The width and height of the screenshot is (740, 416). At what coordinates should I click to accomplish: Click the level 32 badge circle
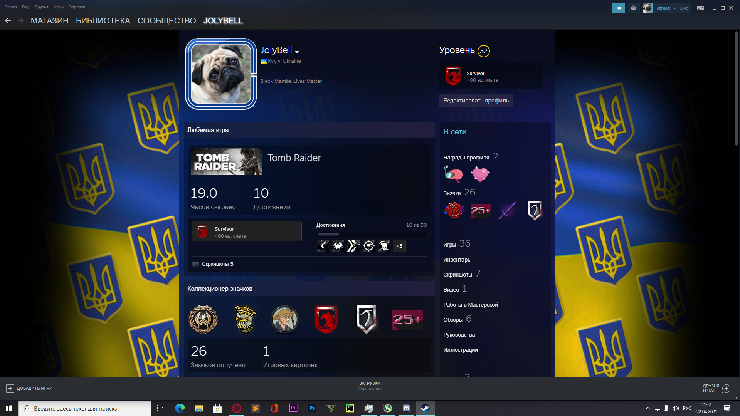pos(484,51)
